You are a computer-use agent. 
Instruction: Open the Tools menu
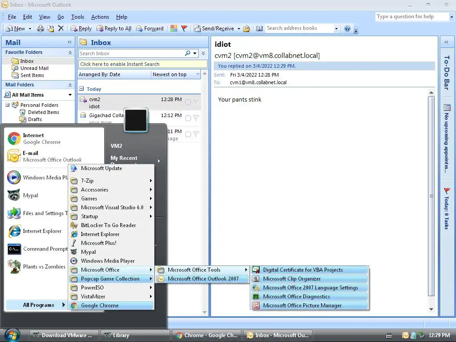(77, 17)
